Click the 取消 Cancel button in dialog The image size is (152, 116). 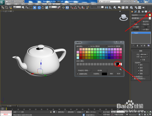pos(119,74)
